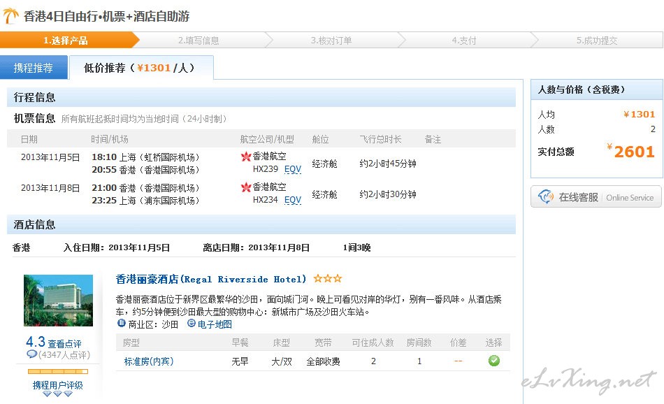The width and height of the screenshot is (664, 404).
Task: Open EQV aircraft link for flight HX239
Action: click(293, 169)
